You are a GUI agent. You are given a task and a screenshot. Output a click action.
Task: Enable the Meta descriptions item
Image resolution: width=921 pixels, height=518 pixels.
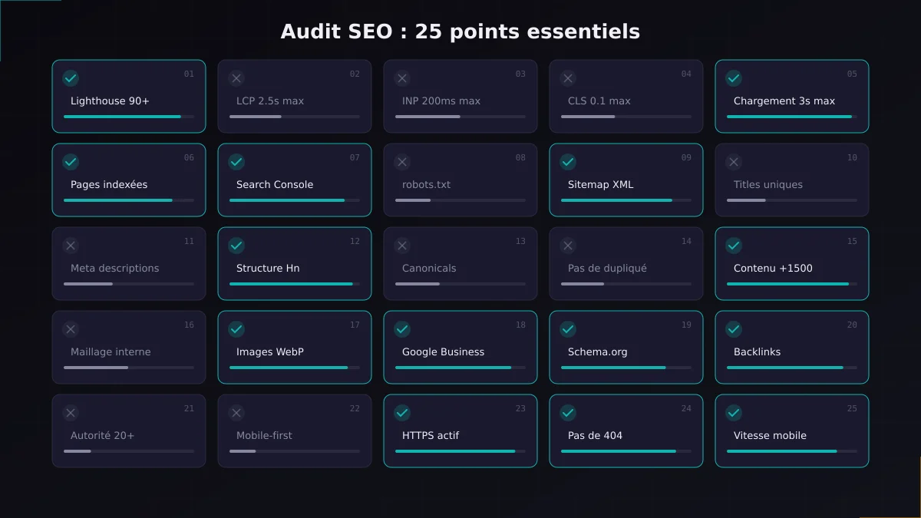71,246
